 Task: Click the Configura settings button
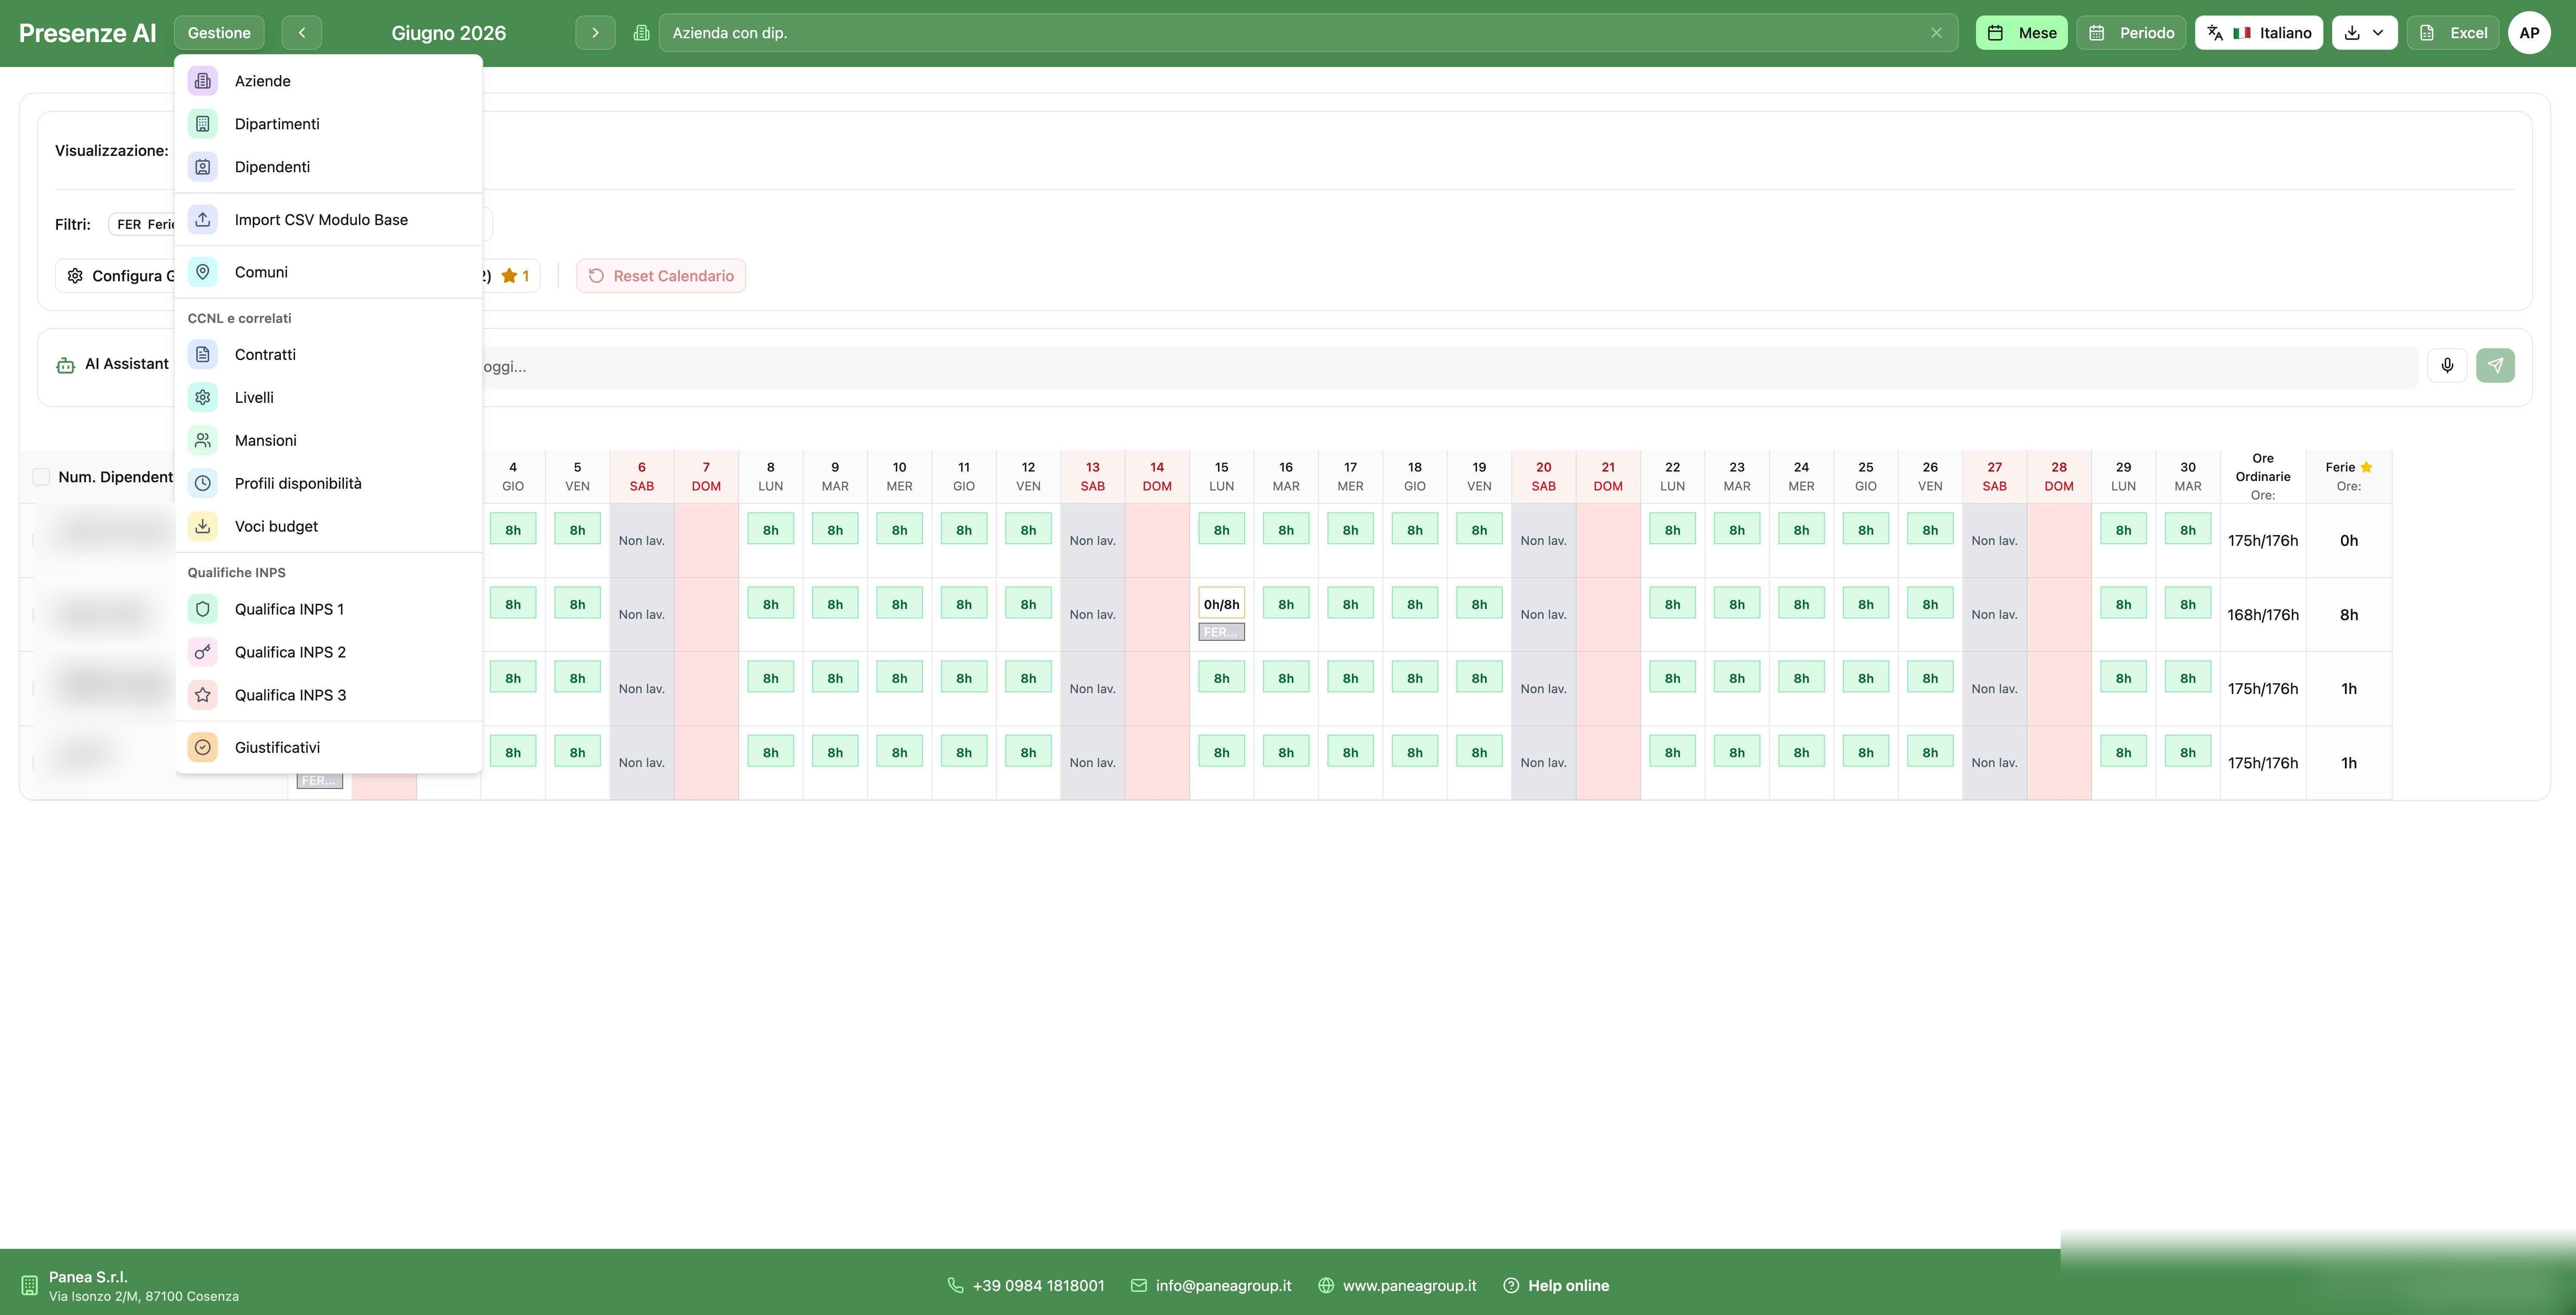116,276
